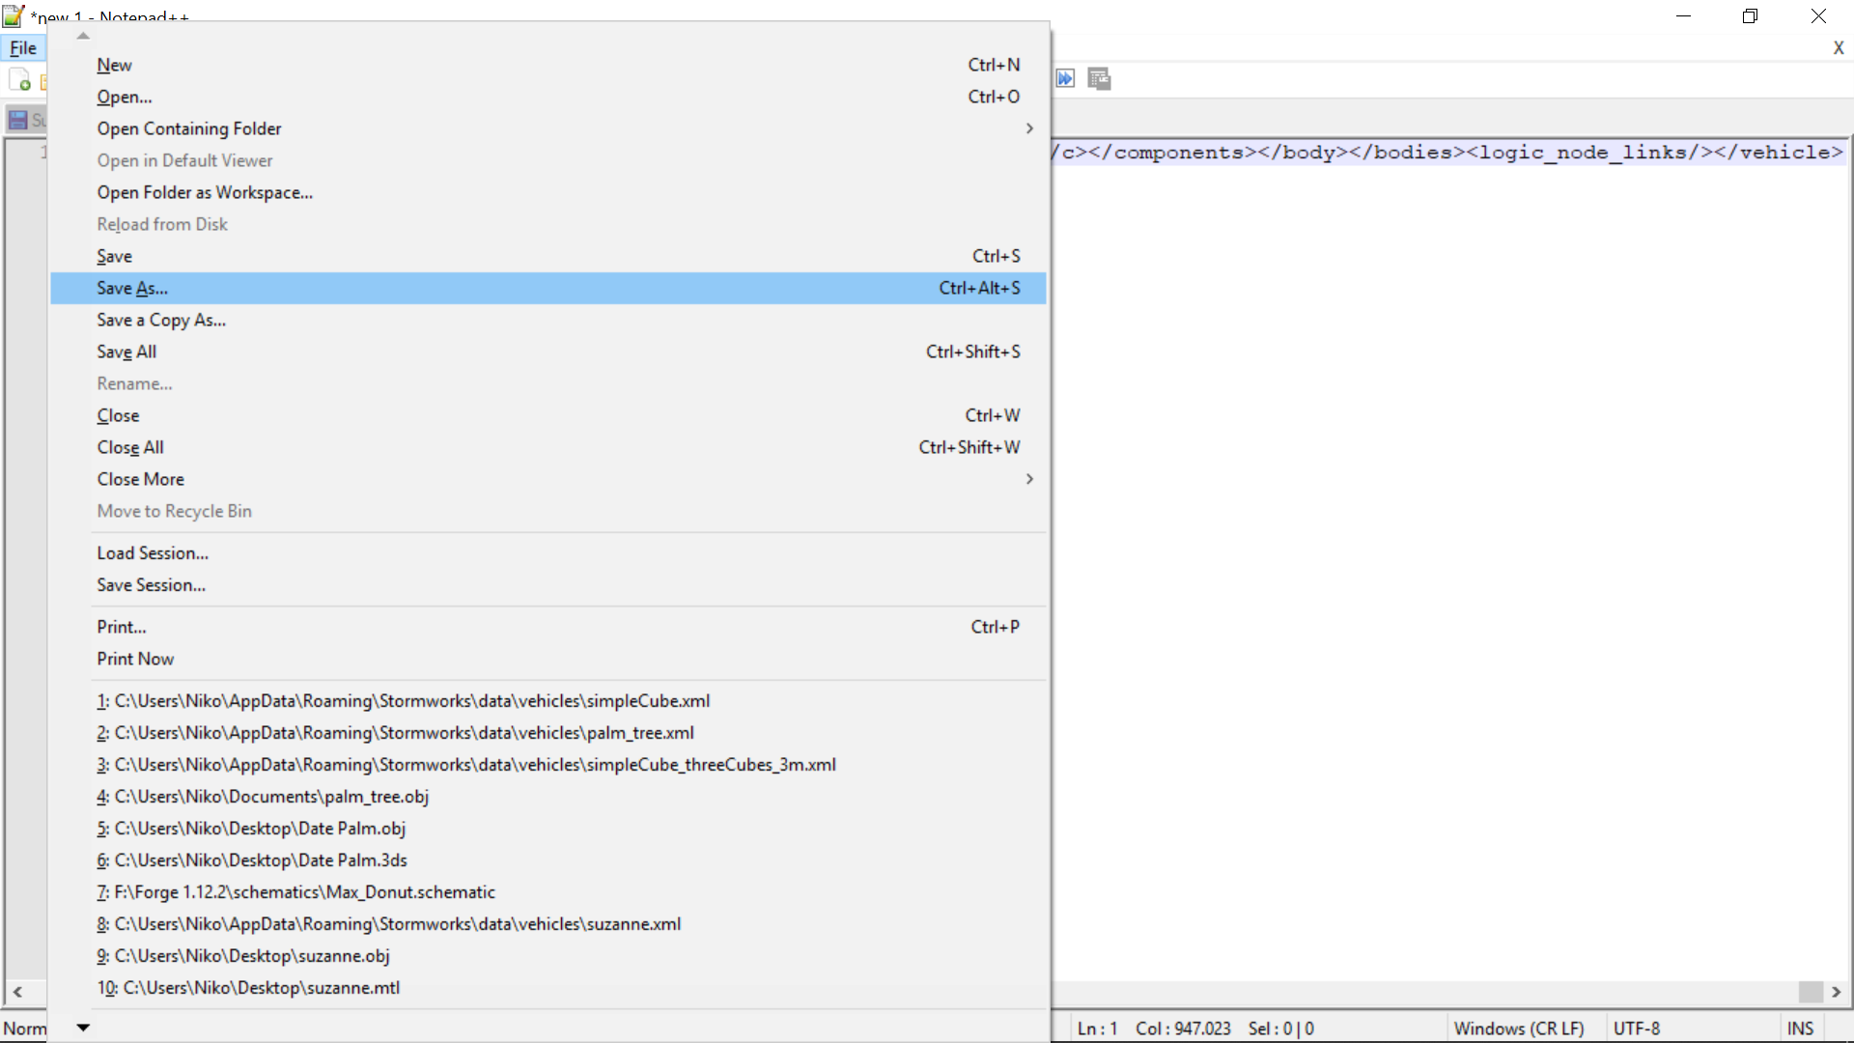
Task: Click the UTF-8 encoding status bar field
Action: tap(1636, 1029)
